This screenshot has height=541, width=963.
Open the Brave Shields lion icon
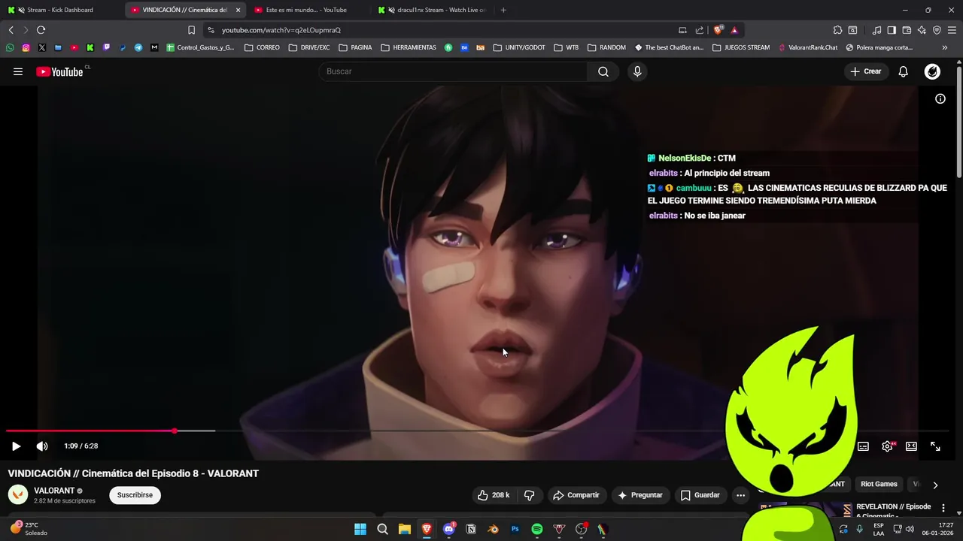point(718,30)
